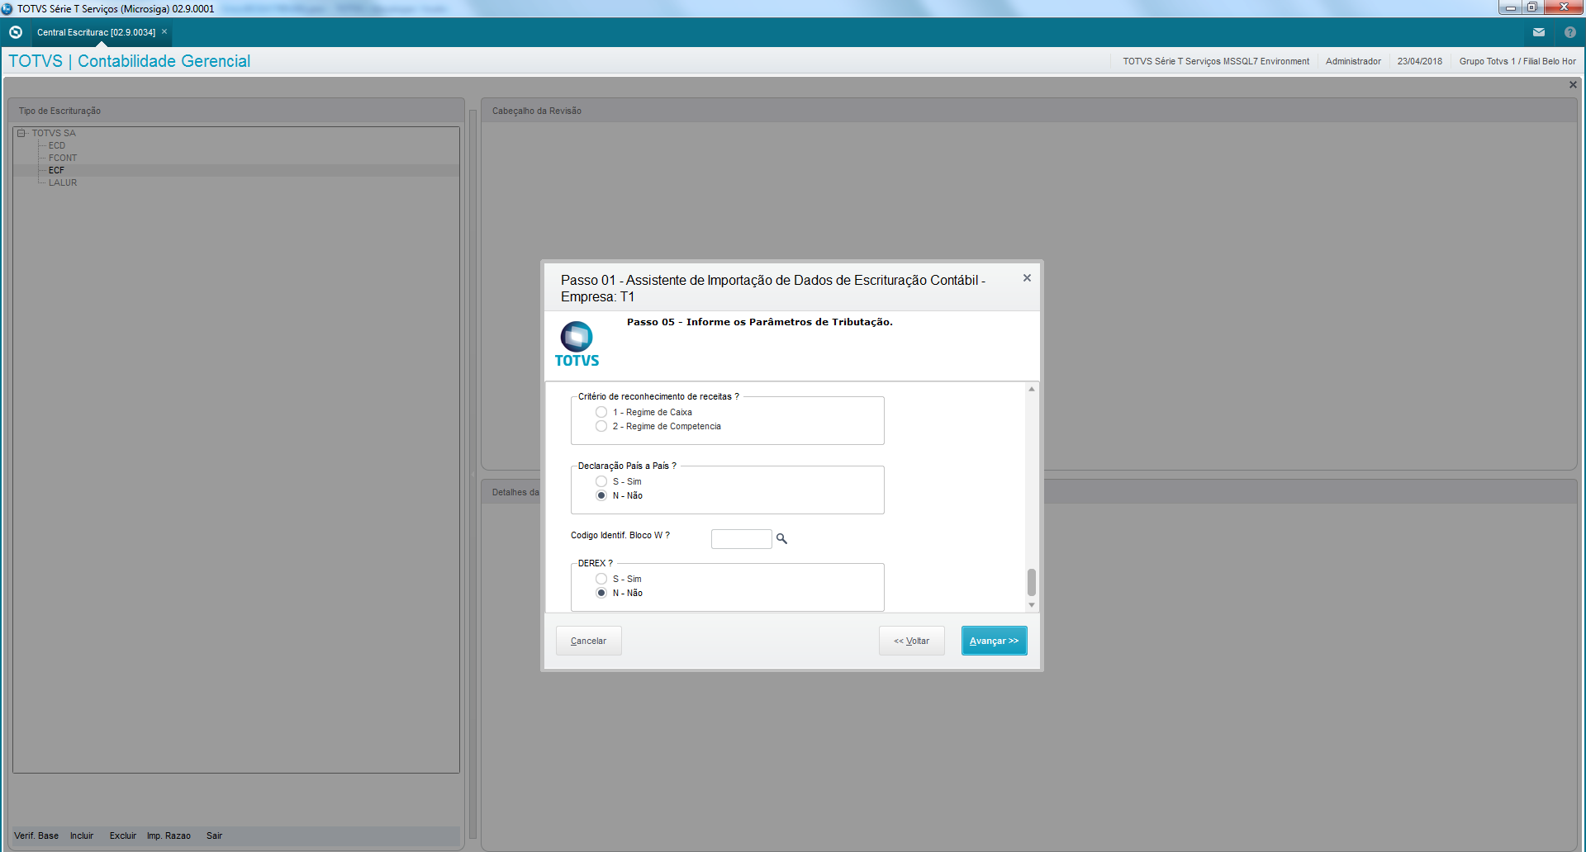Image resolution: width=1586 pixels, height=852 pixels.
Task: Select ECD in the escrituração tree
Action: pos(56,145)
